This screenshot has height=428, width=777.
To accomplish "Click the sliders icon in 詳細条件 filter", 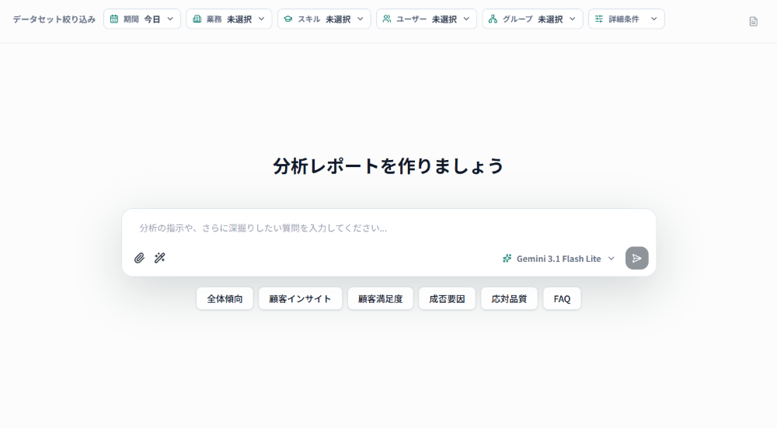I will [599, 19].
